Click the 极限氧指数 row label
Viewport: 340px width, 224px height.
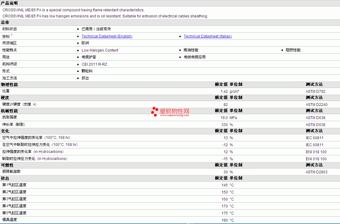pos(12,172)
